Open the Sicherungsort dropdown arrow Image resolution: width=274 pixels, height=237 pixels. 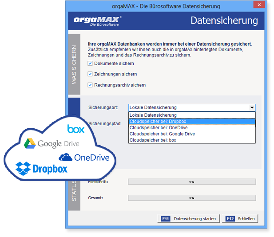(252, 107)
